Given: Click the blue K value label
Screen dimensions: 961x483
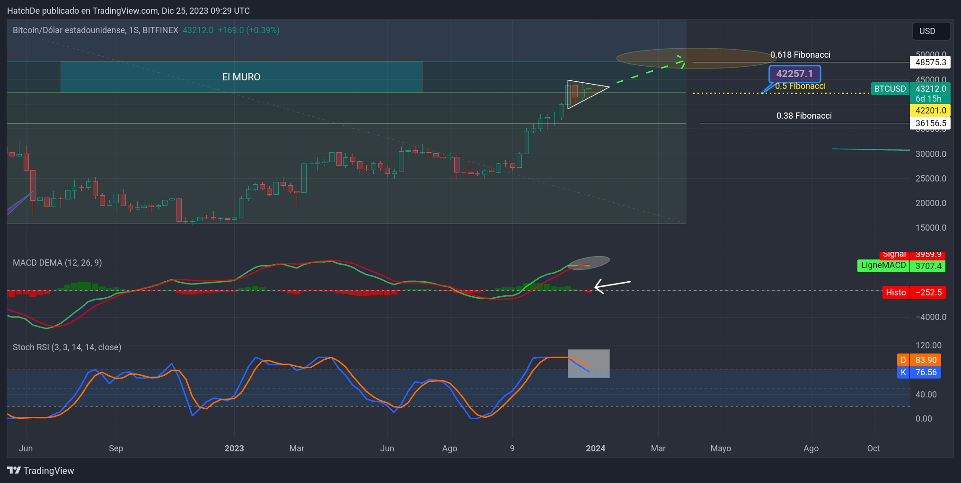Looking at the screenshot, I should (903, 372).
